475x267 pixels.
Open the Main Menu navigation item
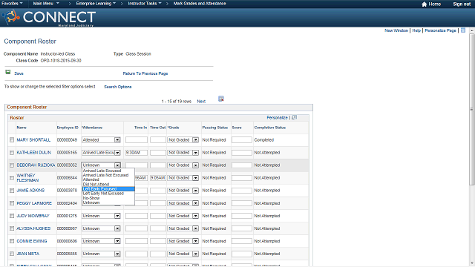[46, 4]
